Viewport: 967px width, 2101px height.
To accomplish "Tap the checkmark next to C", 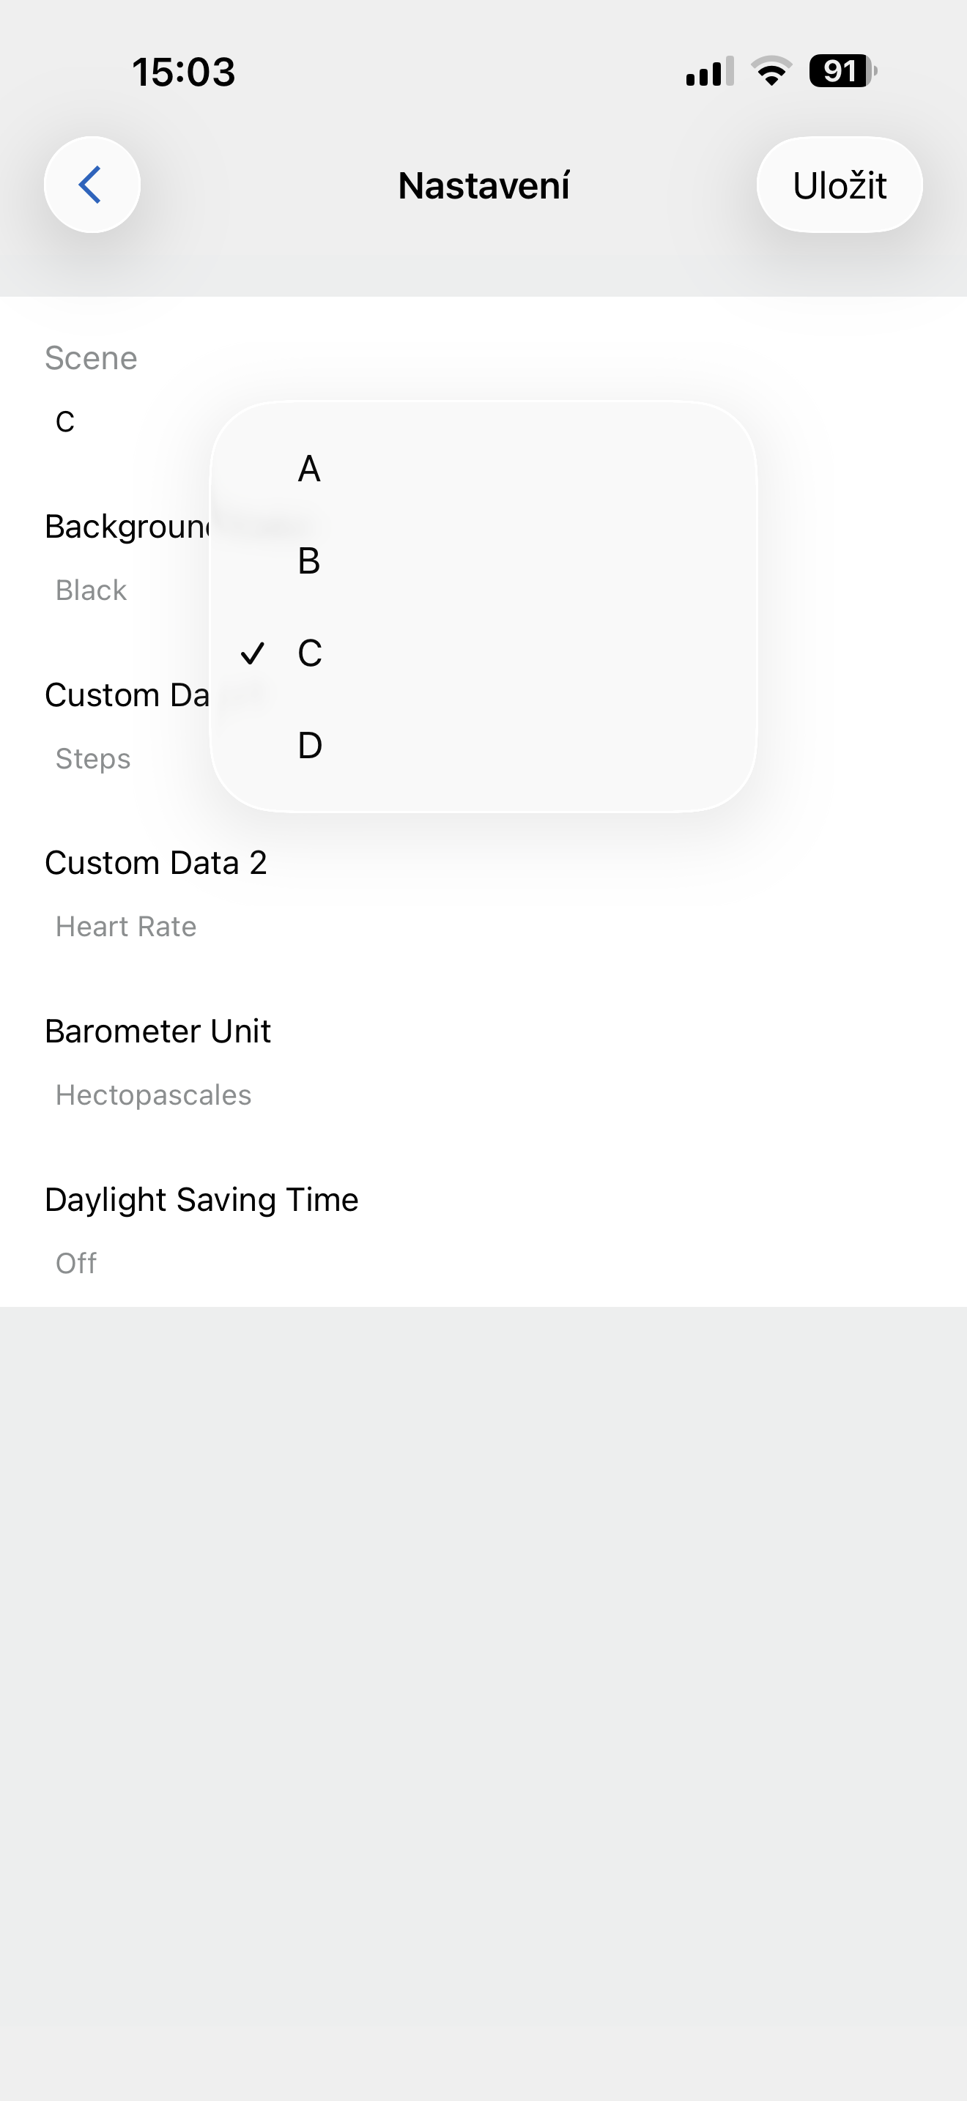I will (x=253, y=653).
